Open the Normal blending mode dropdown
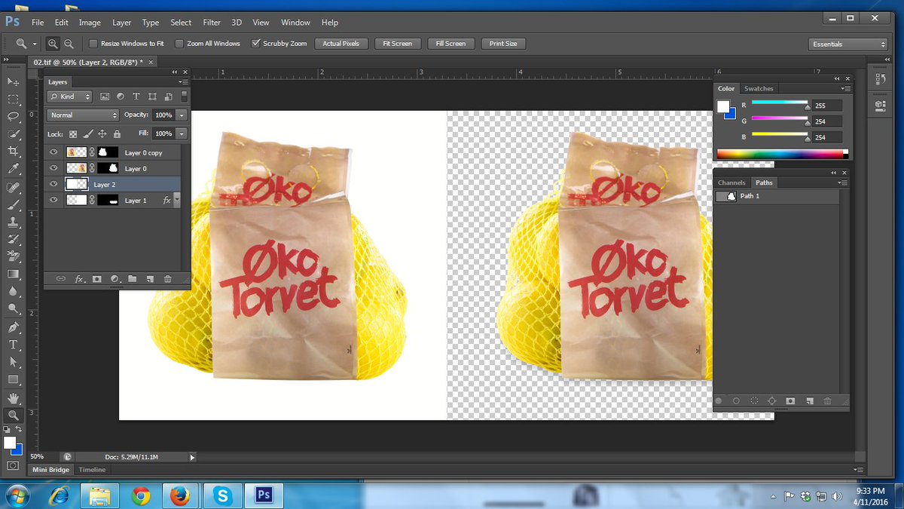Viewport: 904px width, 509px height. 83,115
